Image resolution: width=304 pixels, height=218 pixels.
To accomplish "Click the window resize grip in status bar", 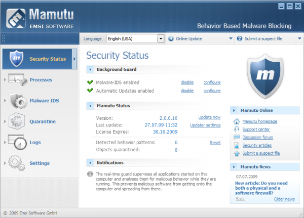I will 301,214.
